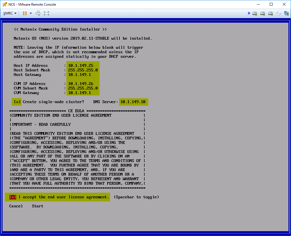
Task: Click the hard disk icon next to the blue chevrons
Action: point(255,13)
